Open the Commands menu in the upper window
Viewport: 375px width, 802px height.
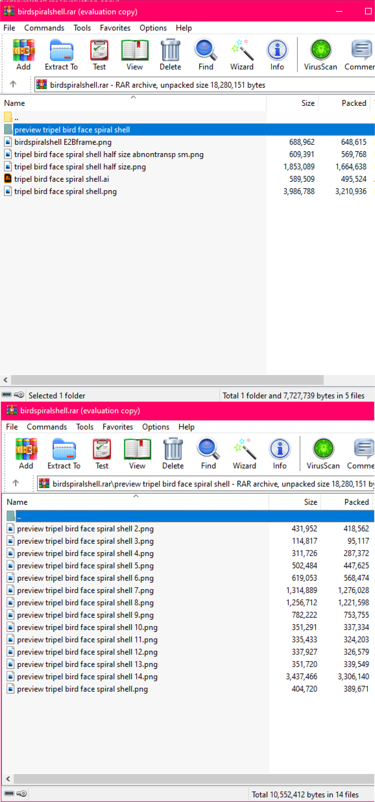(x=44, y=28)
